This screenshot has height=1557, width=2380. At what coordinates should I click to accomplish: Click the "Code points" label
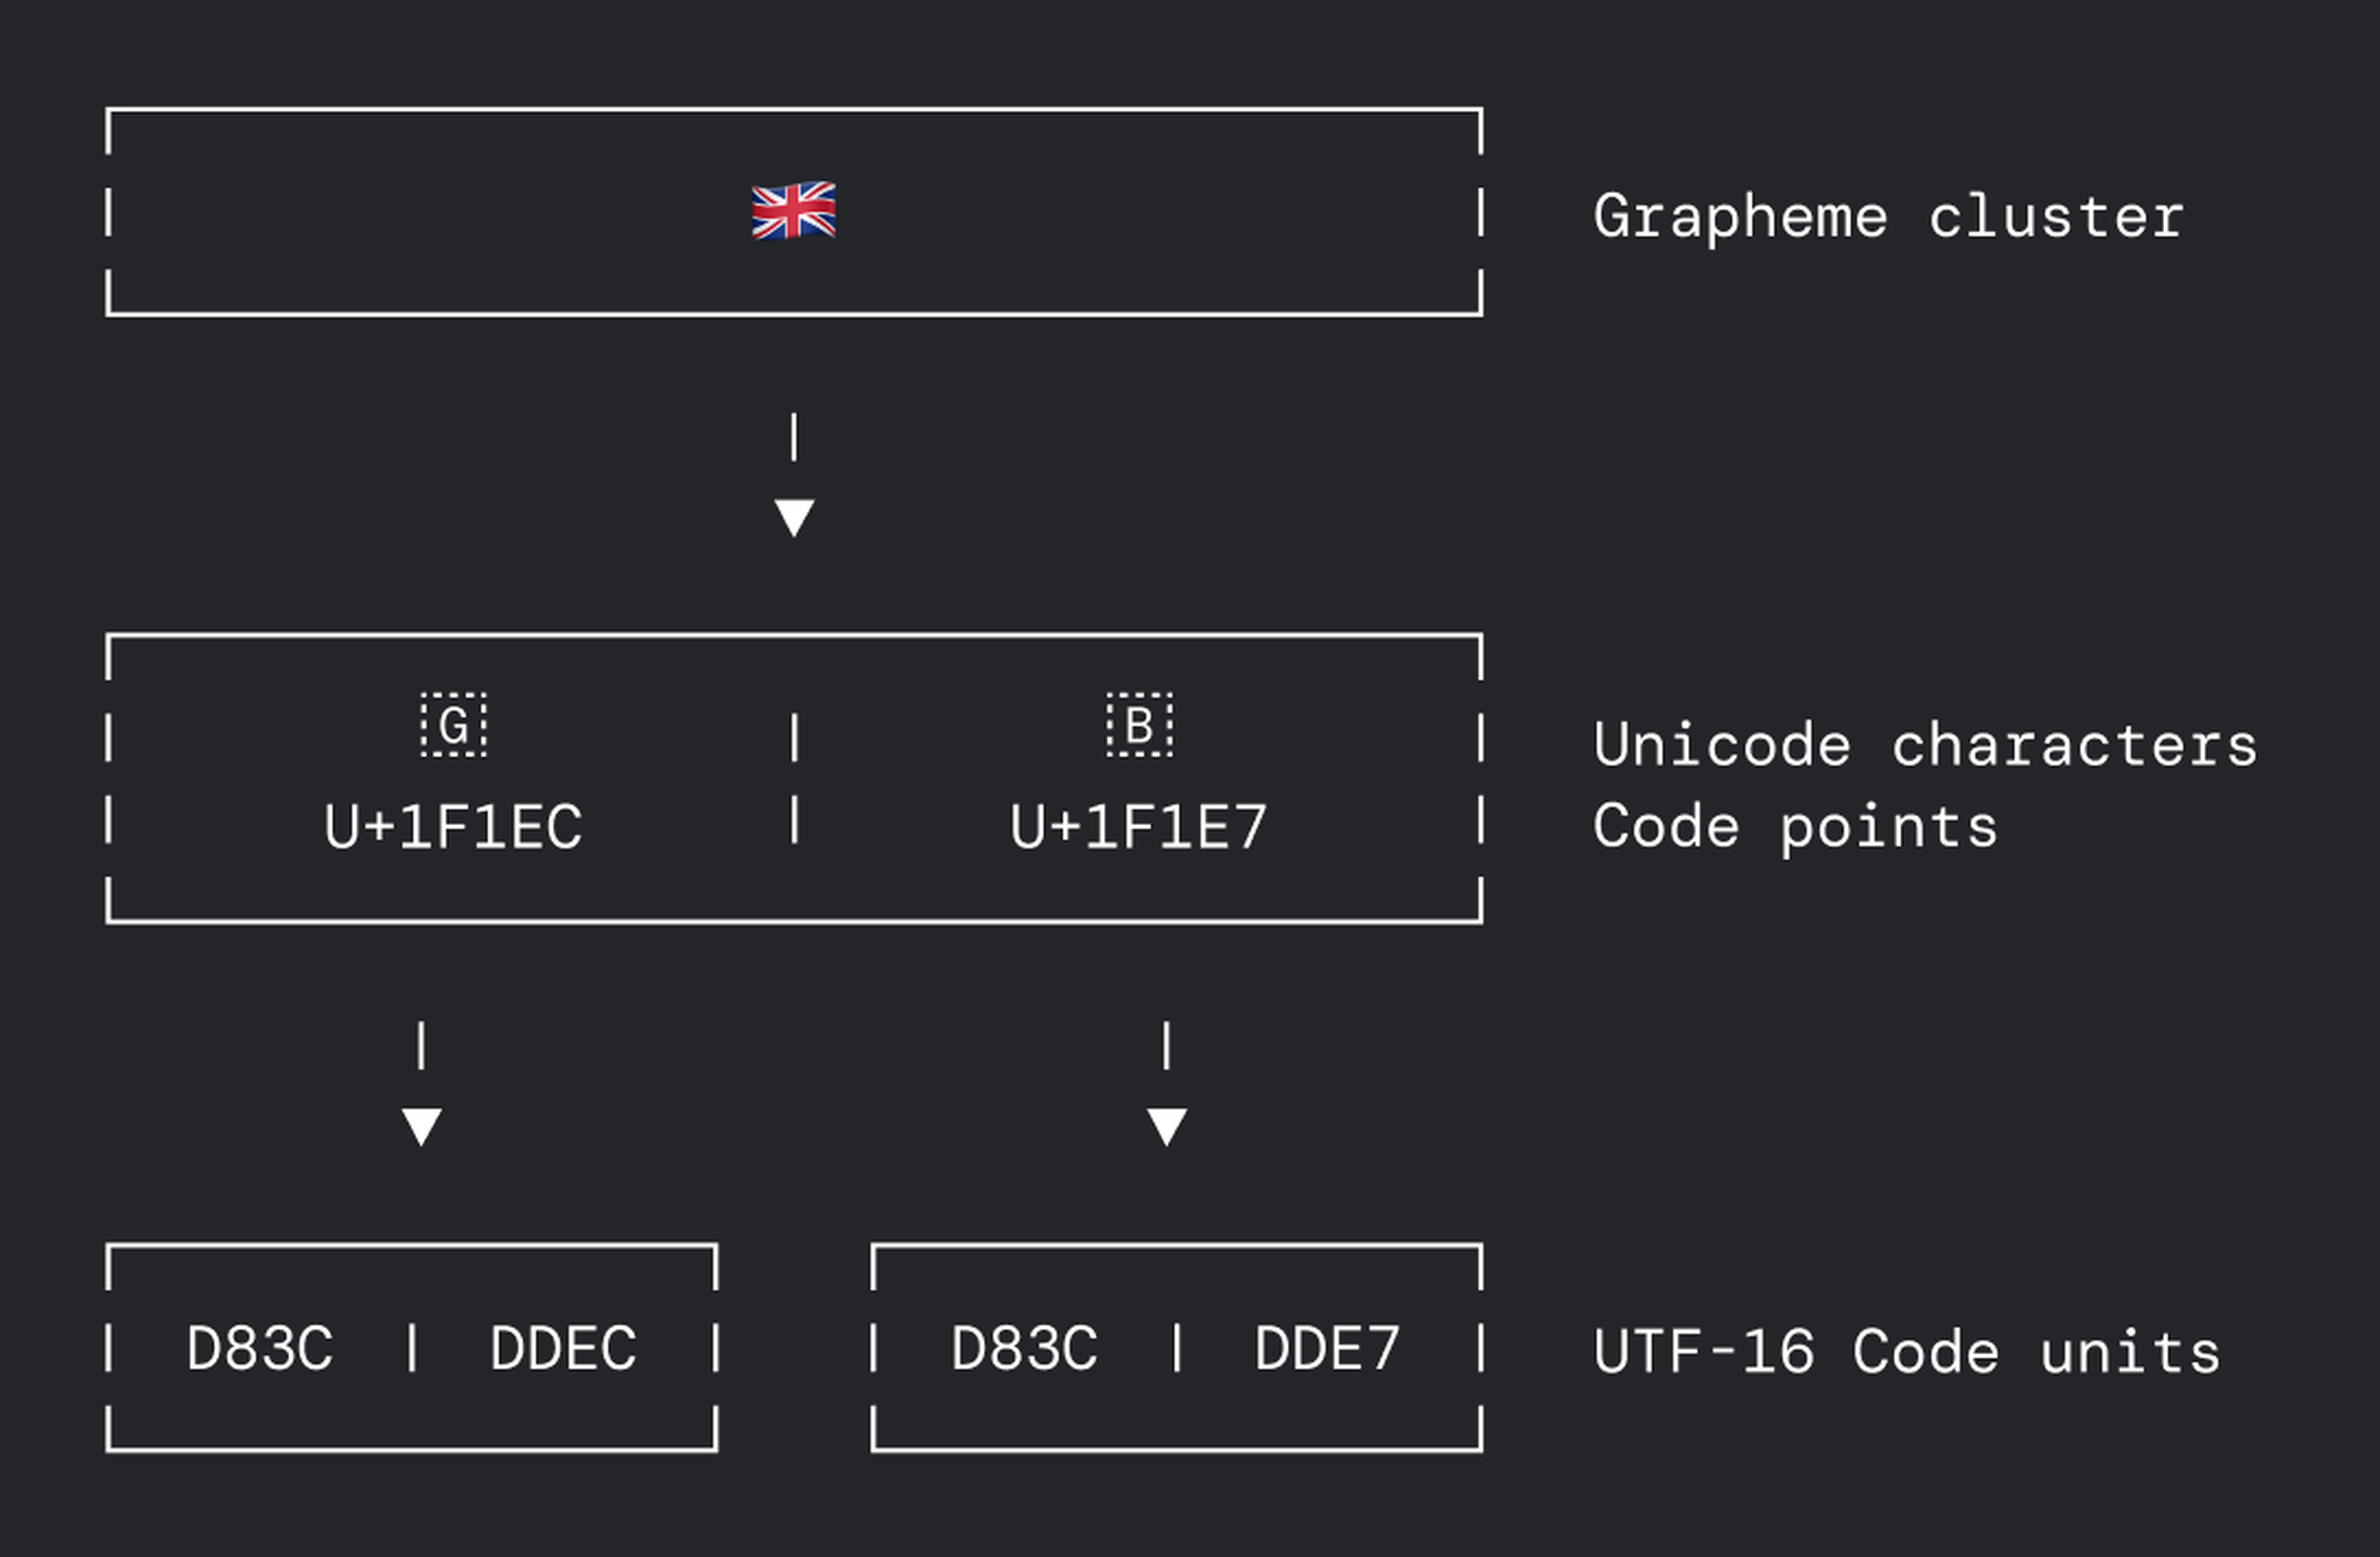1795,828
